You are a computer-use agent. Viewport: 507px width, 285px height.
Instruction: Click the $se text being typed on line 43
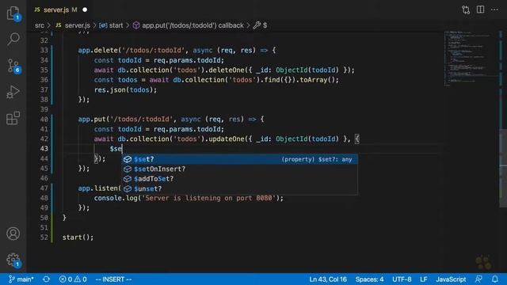coord(116,149)
